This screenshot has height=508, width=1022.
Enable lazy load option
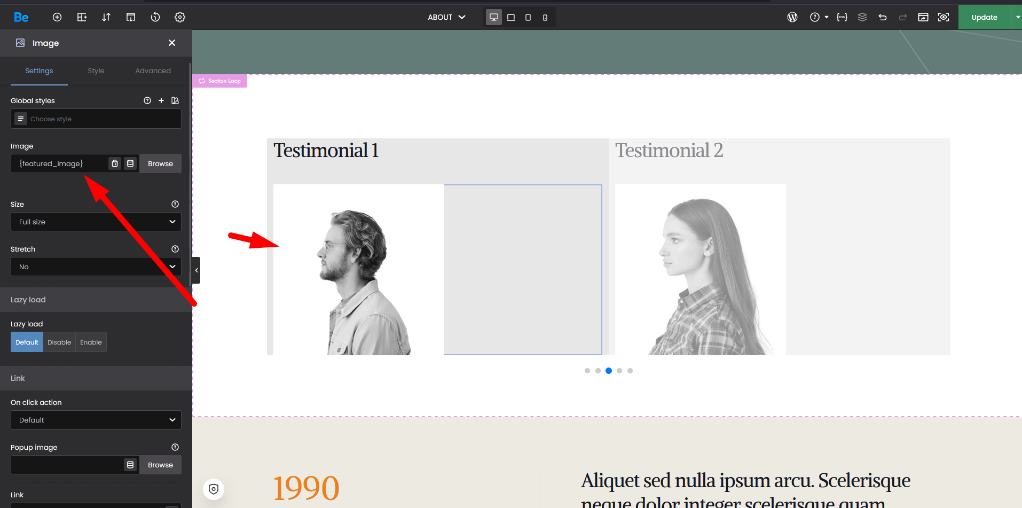(x=91, y=342)
